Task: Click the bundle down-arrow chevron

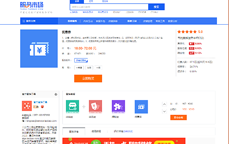Action: 164,112
